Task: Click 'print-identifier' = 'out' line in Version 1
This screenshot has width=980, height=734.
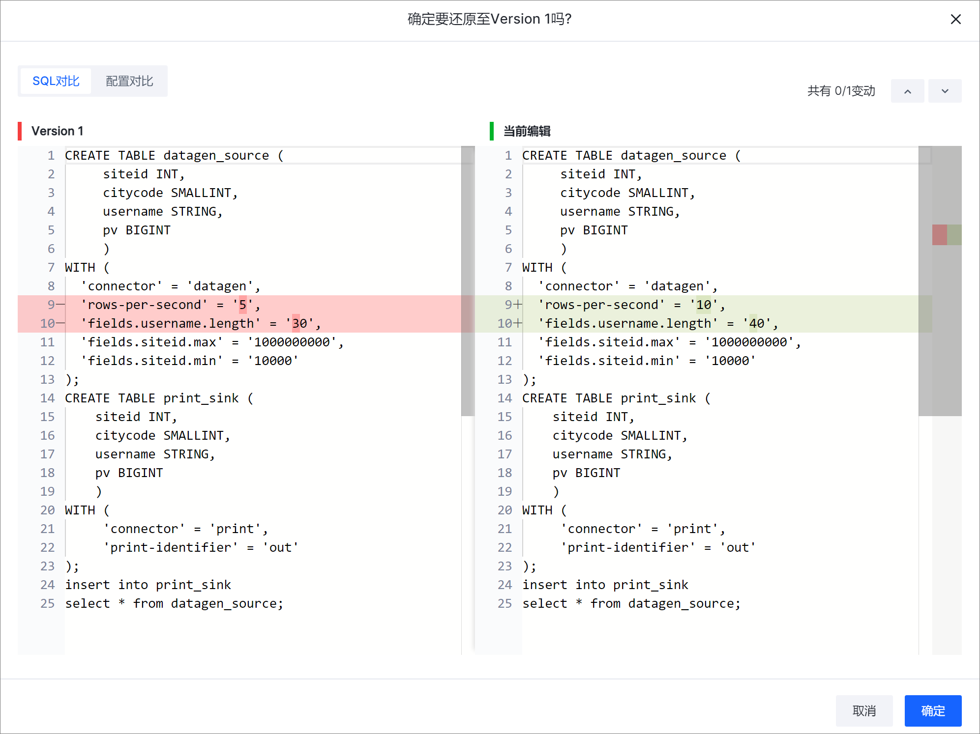Action: (x=201, y=547)
